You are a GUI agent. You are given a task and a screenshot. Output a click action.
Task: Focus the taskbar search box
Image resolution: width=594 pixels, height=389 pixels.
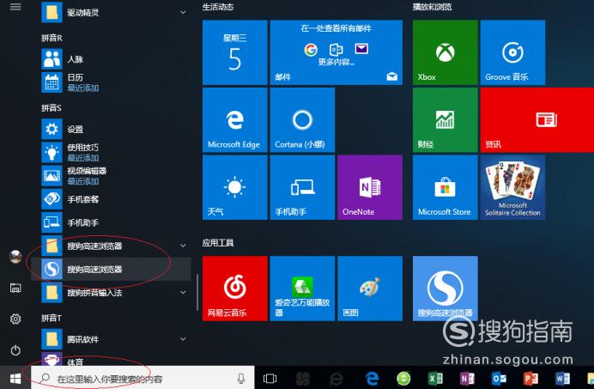(x=142, y=378)
